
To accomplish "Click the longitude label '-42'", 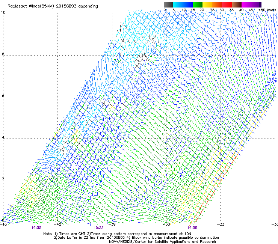I will point(57,224).
